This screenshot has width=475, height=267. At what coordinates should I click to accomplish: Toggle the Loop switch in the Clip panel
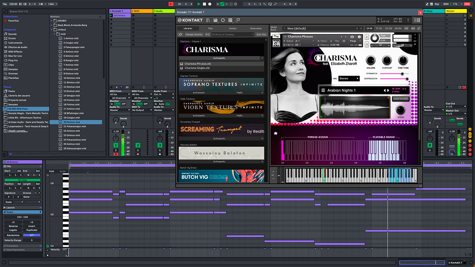22,180
